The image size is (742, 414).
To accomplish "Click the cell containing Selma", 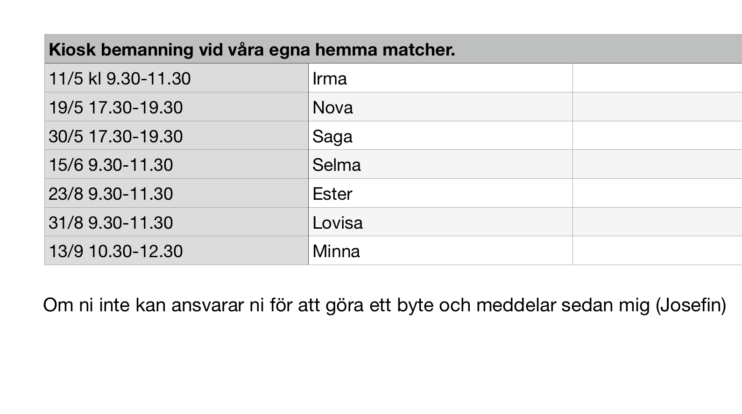I will [x=440, y=165].
